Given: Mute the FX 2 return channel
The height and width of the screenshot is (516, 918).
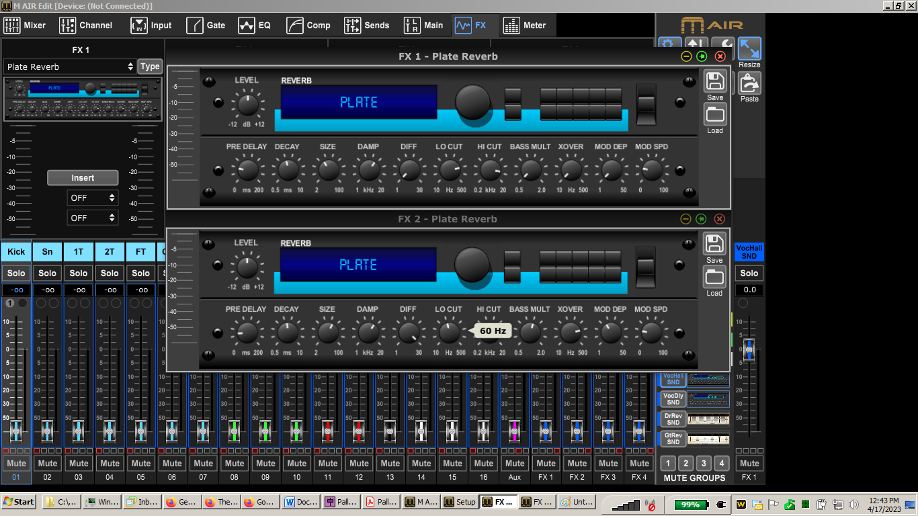Looking at the screenshot, I should [x=577, y=463].
